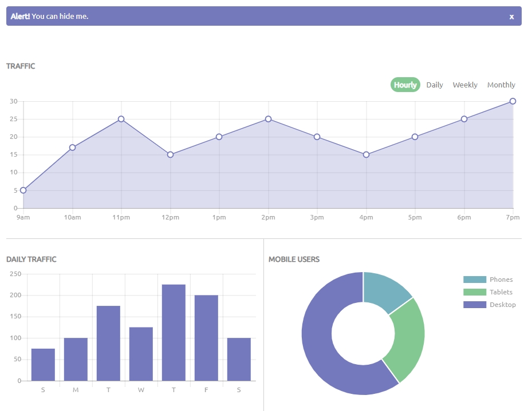Toggle Desktop legend color swatch

[475, 305]
